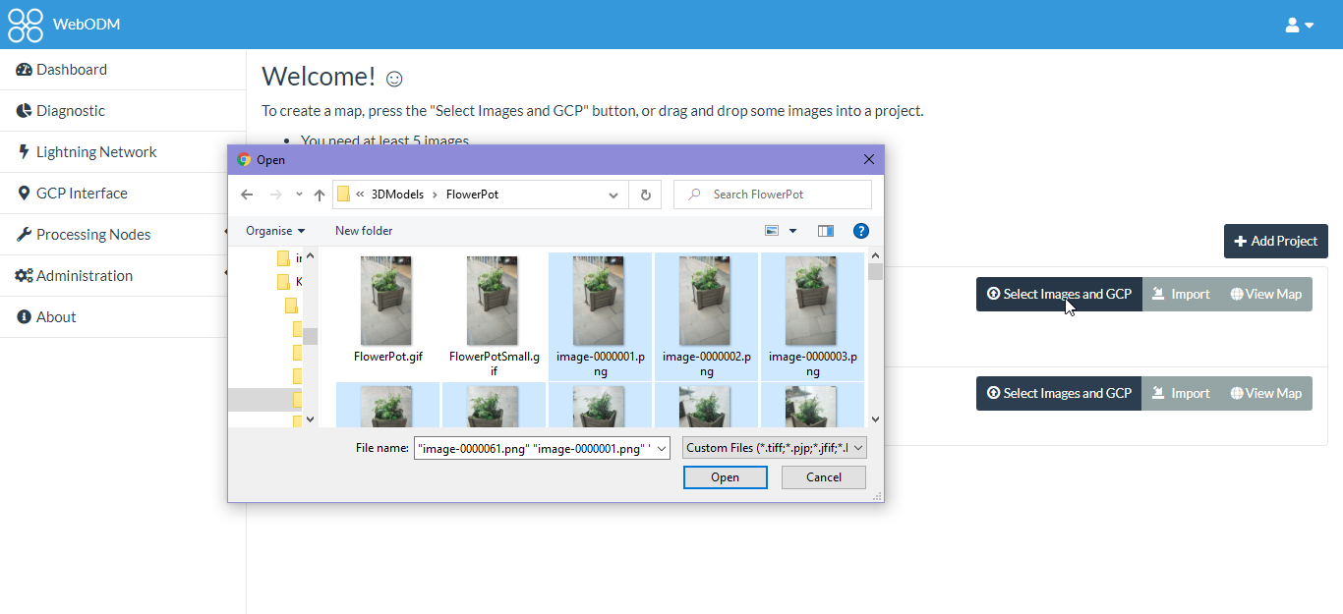Screen dimensions: 1343x614
Task: Refresh the FlowerPot folder listing
Action: (x=645, y=195)
